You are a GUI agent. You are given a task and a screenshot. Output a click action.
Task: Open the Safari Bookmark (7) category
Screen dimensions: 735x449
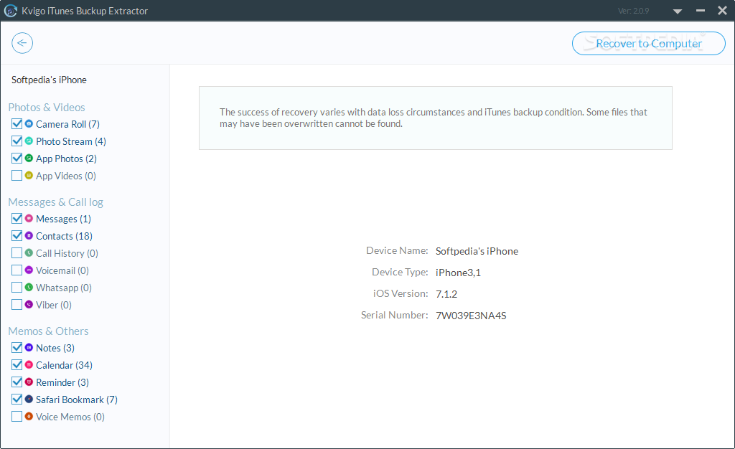[x=76, y=400]
